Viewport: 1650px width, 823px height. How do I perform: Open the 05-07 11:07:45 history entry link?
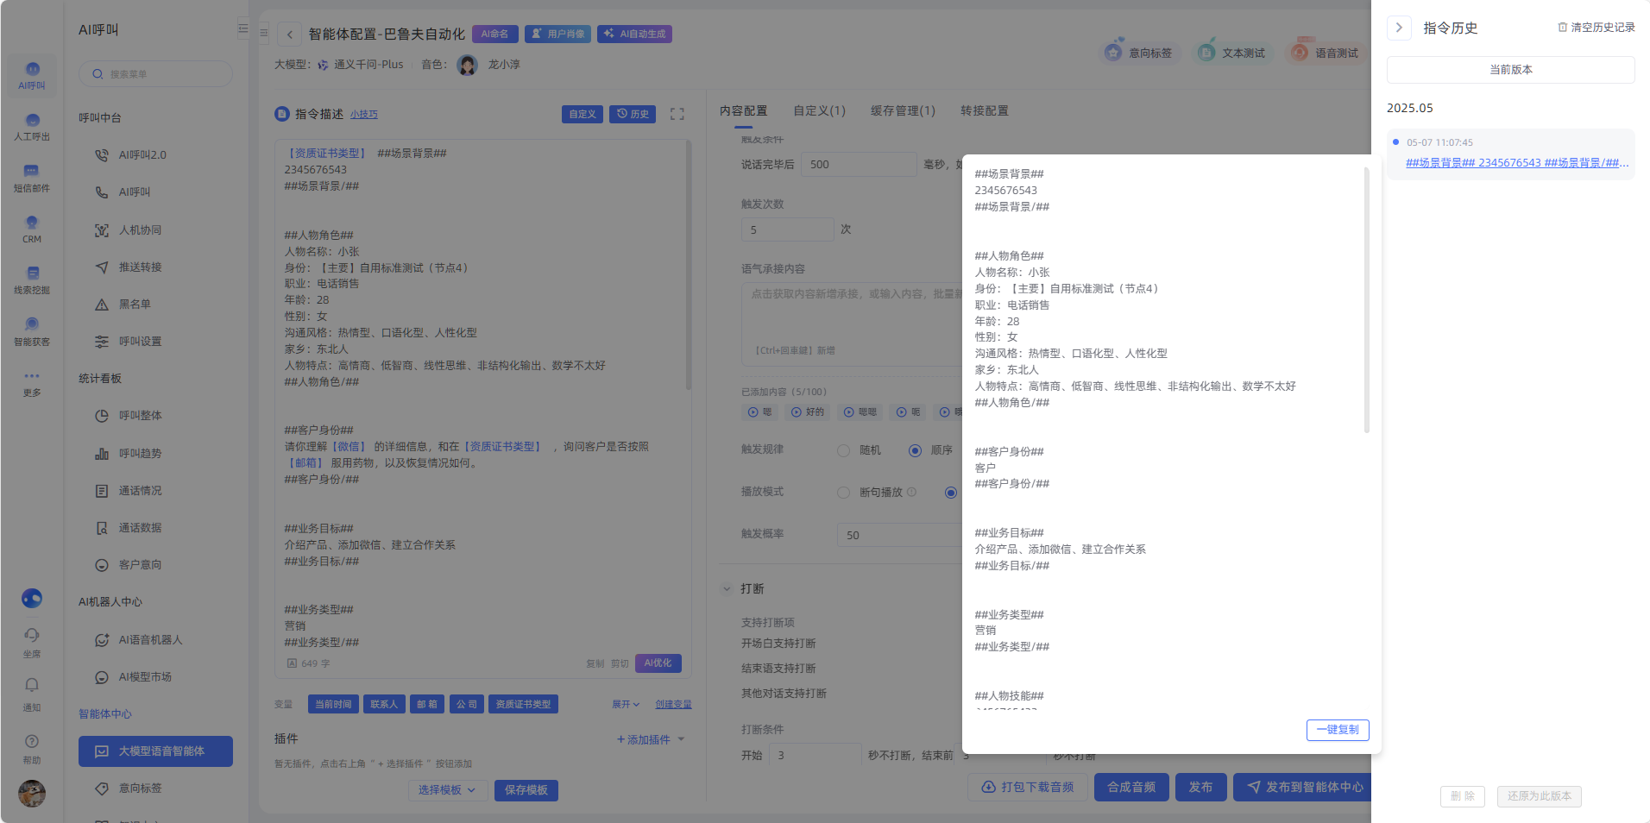[1518, 163]
